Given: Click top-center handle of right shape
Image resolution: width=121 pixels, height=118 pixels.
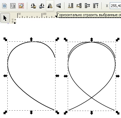Looking at the screenshot, I should pos(91,39).
